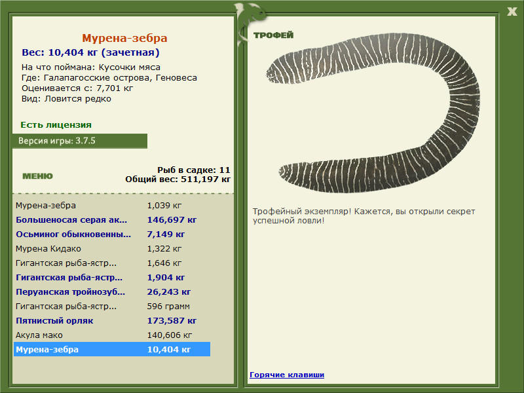Select highlighted Мурена-зебра 10,404 кг row
524x393 pixels.
pyautogui.click(x=112, y=349)
